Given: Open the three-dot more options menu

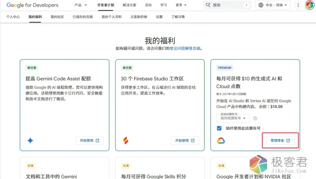Looking at the screenshot, I should [298, 5].
